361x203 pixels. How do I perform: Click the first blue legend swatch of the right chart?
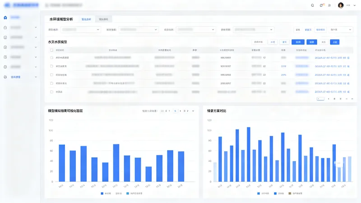pos(258,194)
